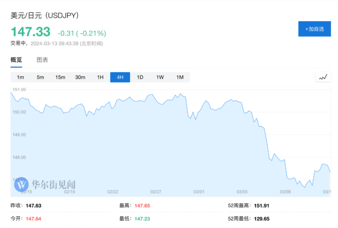Image resolution: width=338 pixels, height=228 pixels.
Task: Click the 美元/日元 (USDJPY) title
Action: [x=45, y=15]
